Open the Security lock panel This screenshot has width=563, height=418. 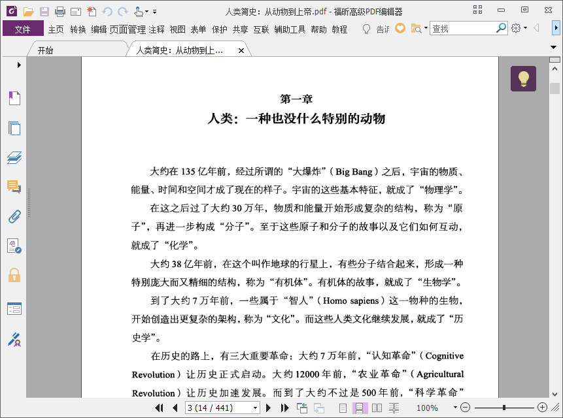(14, 276)
